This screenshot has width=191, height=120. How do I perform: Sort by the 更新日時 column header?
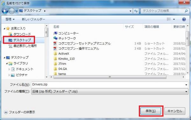pyautogui.click(x=179, y=27)
